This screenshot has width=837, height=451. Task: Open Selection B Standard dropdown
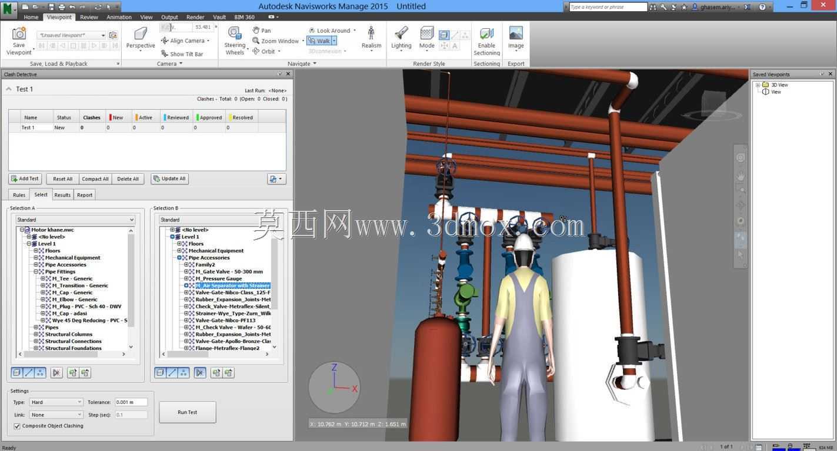pyautogui.click(x=218, y=220)
